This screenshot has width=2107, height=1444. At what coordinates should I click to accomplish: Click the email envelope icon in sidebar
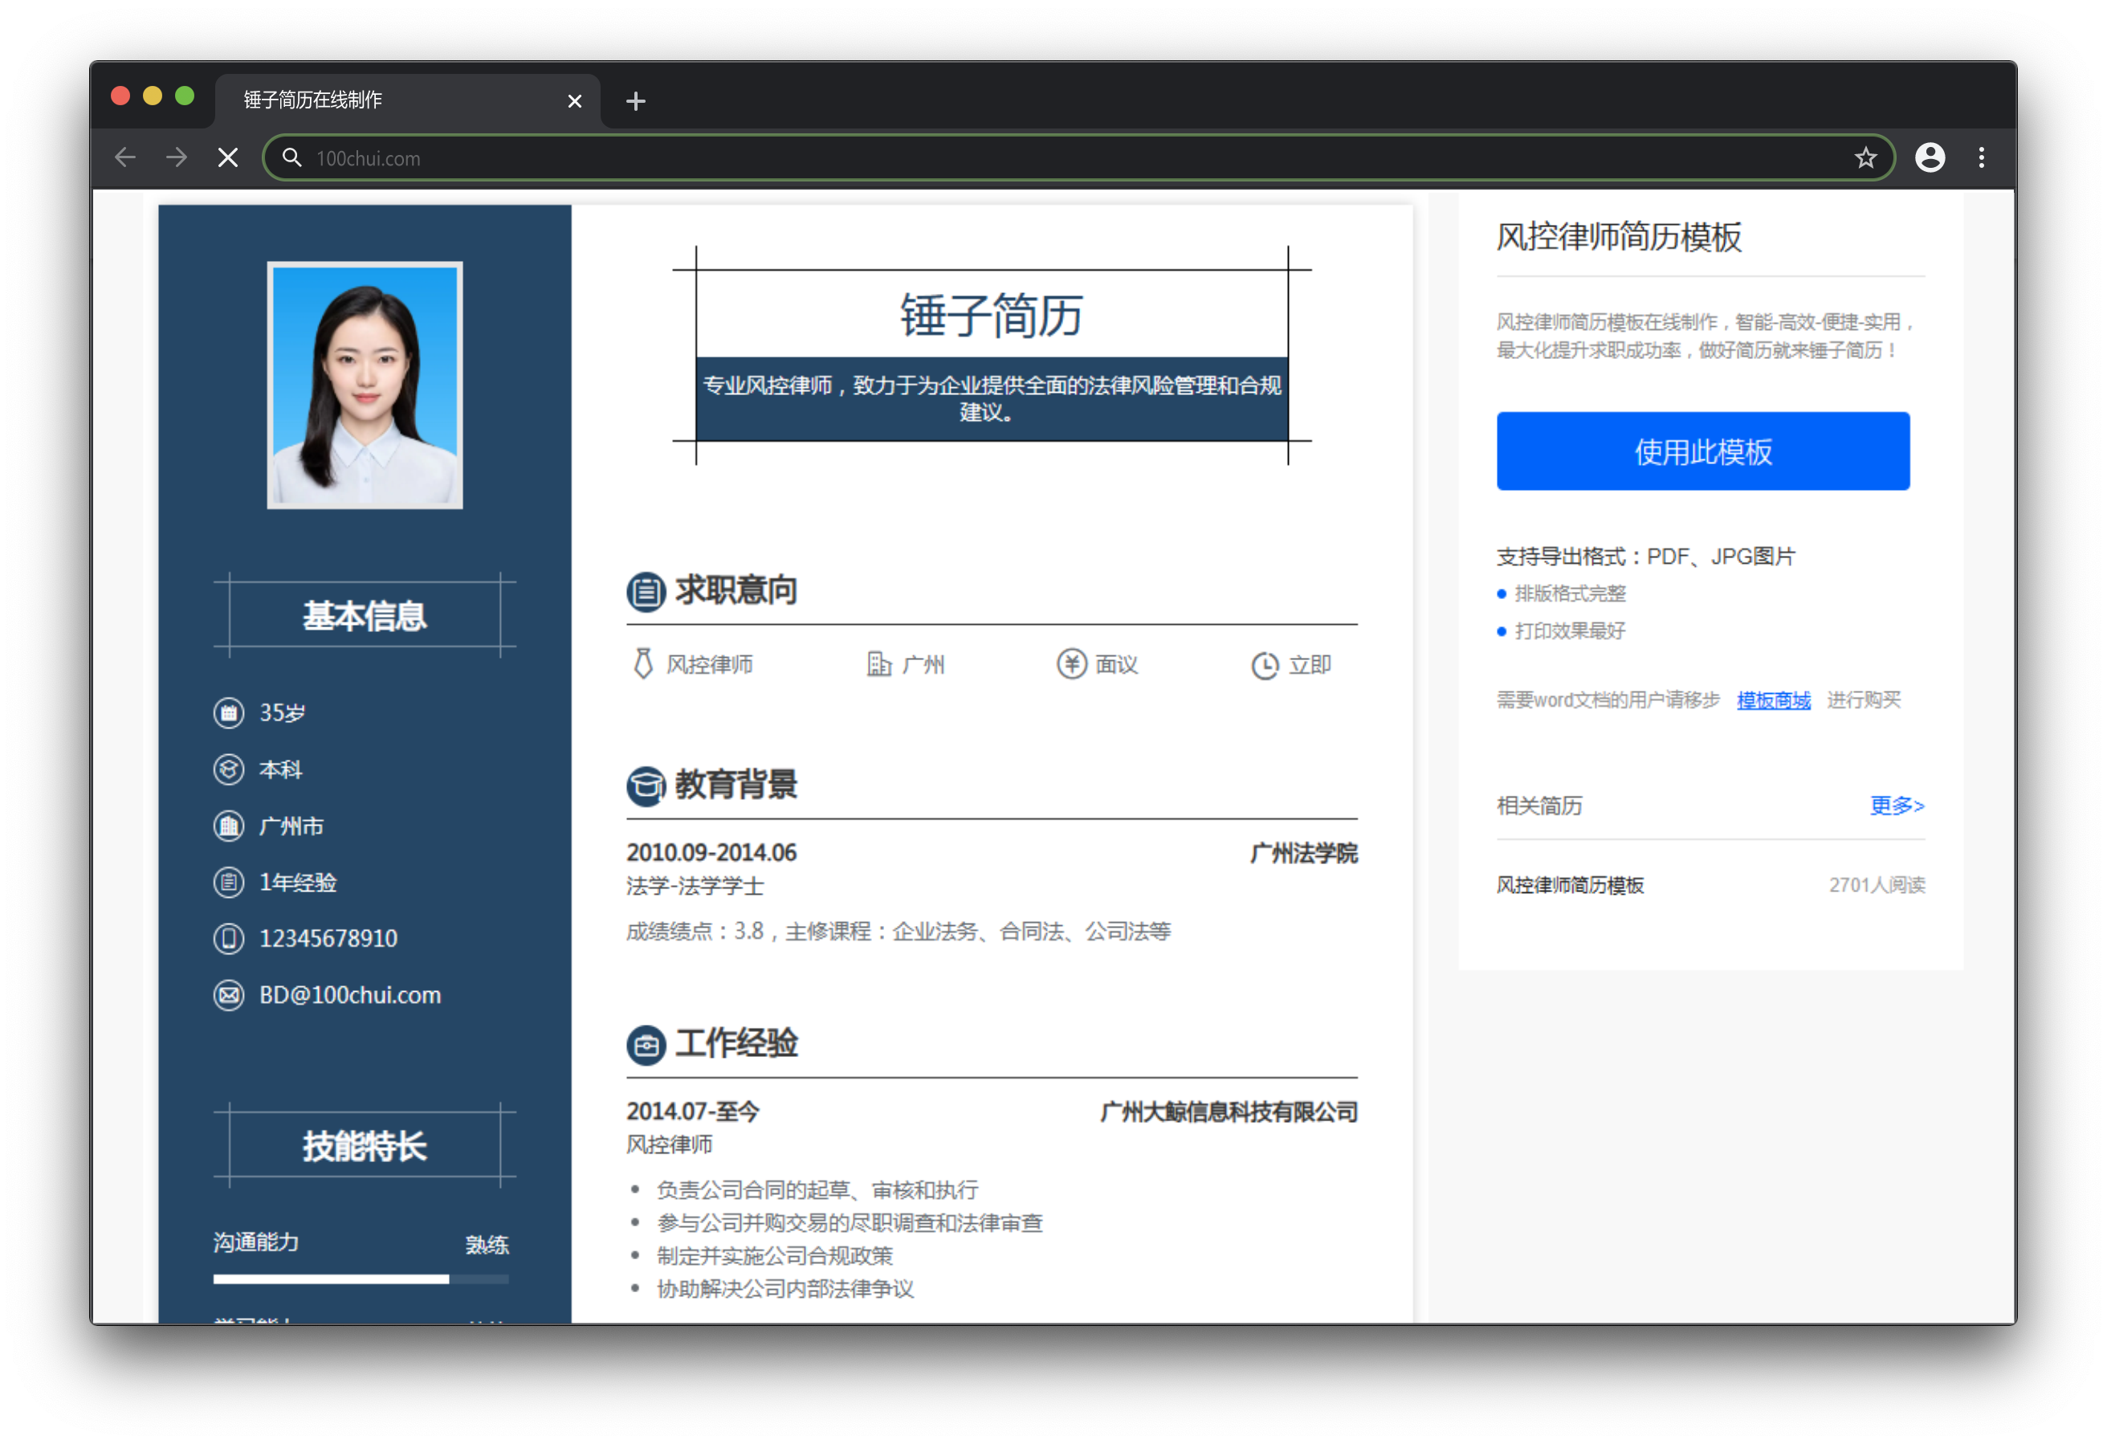229,995
